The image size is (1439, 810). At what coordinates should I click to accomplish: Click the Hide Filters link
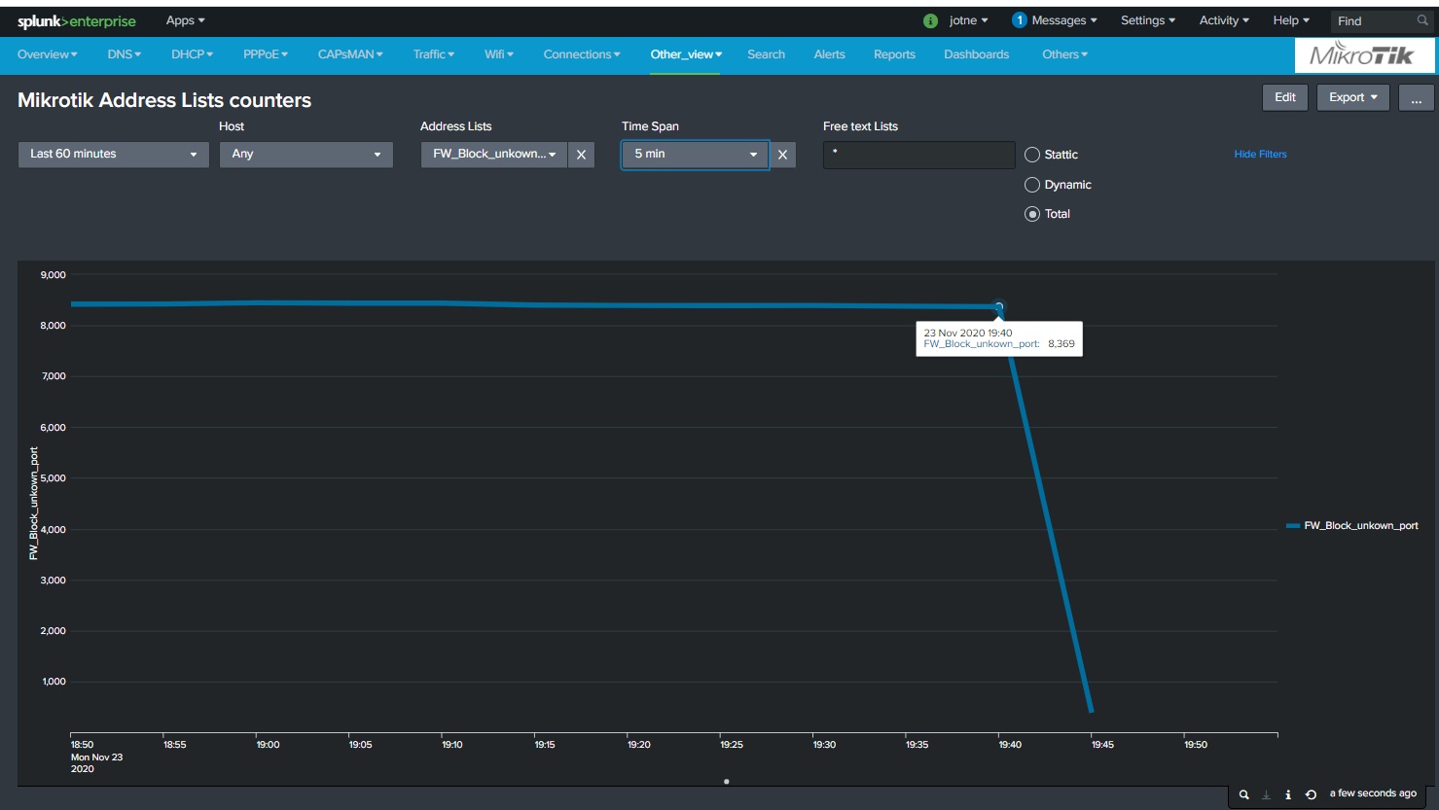pos(1260,155)
